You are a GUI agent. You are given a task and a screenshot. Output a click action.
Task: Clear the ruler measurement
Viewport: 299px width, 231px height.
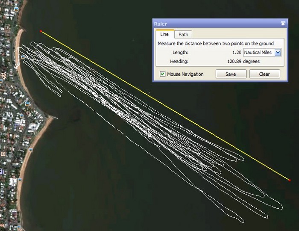point(264,74)
